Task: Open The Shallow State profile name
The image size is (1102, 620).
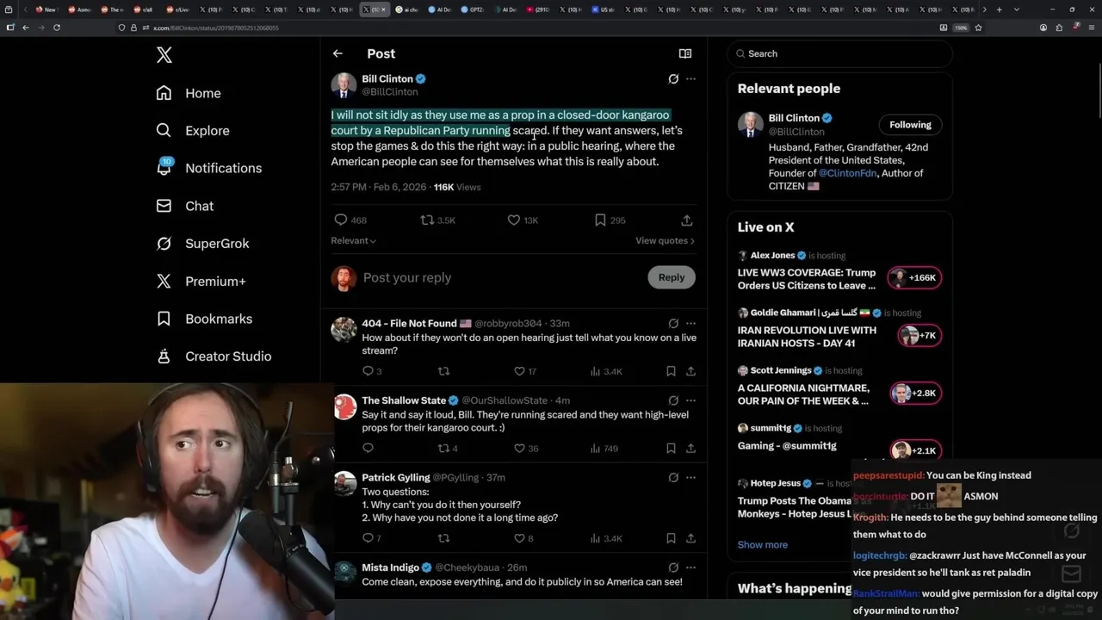Action: coord(404,400)
